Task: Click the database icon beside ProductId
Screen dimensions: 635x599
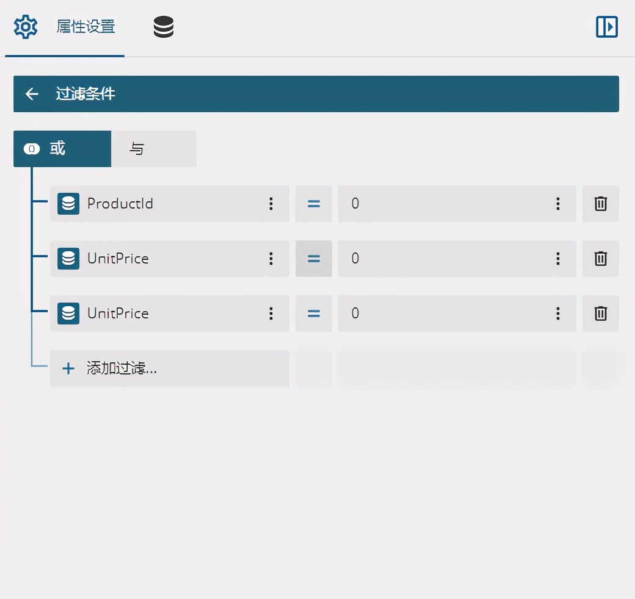Action: (68, 204)
